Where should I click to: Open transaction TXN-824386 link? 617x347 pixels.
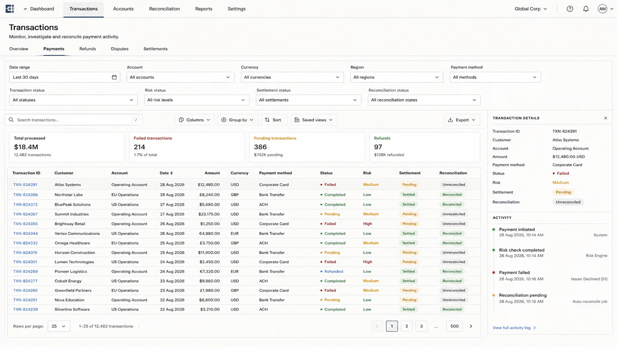(x=25, y=195)
